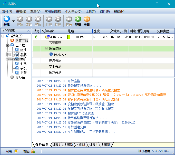Close the 任务管理 panel
Viewport: 175px width, 155px height.
(28, 31)
